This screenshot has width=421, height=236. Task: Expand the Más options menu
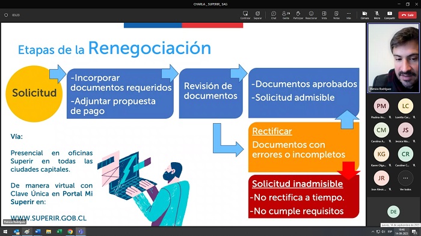[x=348, y=15]
